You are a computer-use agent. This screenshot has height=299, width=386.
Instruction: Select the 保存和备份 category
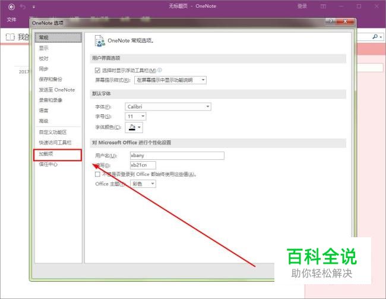pos(58,79)
